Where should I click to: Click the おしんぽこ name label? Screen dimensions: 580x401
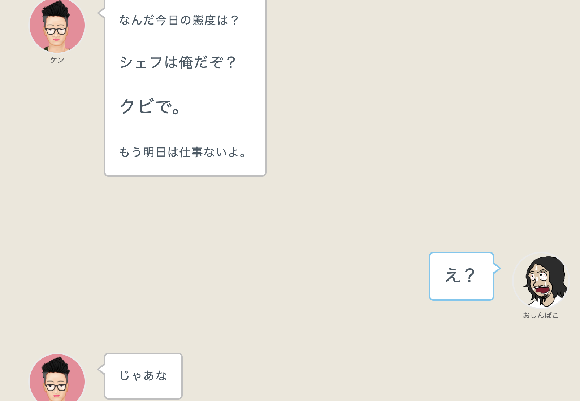coord(541,315)
